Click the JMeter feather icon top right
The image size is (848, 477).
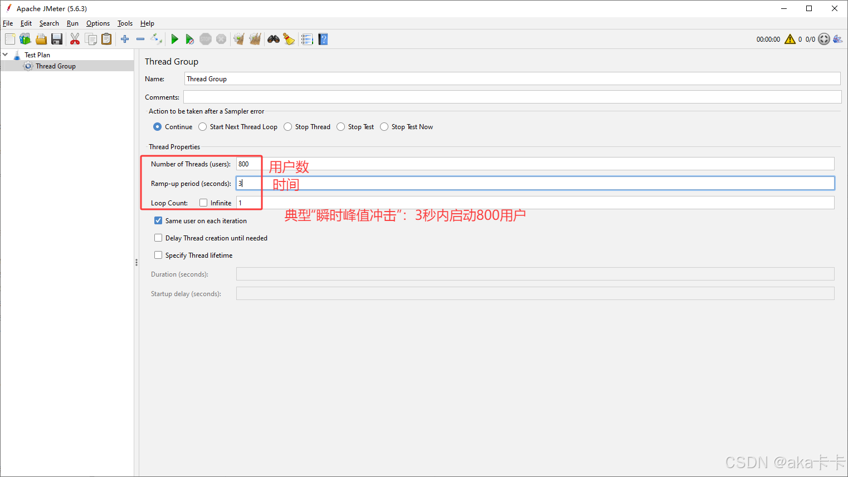pyautogui.click(x=838, y=39)
